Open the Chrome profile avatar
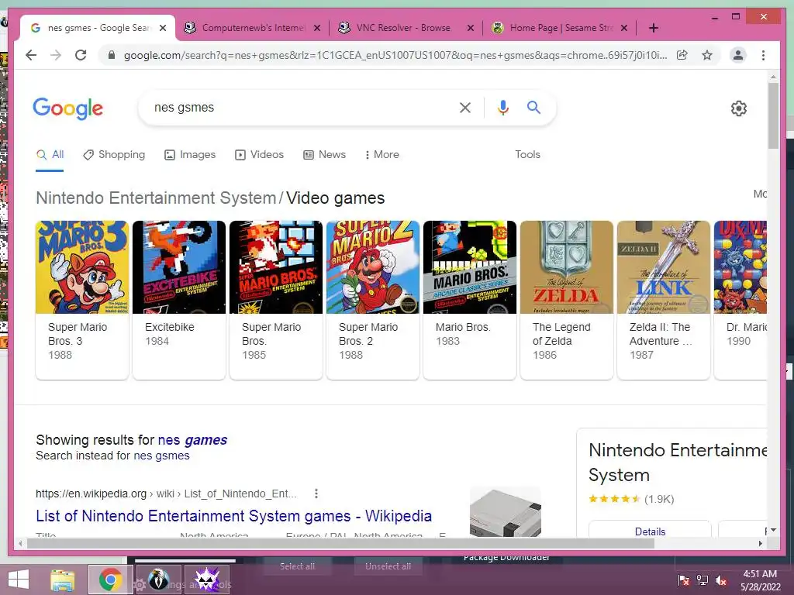This screenshot has height=595, width=794. coord(738,55)
